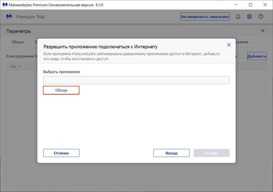This screenshot has height=192, width=273.
Task: Cancel the dialog with Отмена
Action: pos(61,153)
